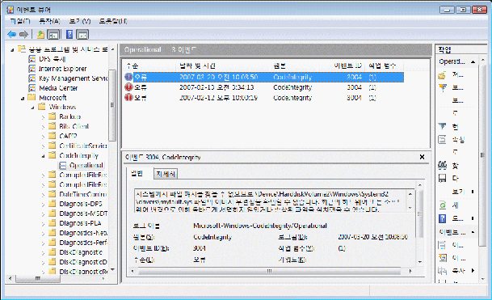
Task: Open the 동작(A) menu
Action: (x=49, y=21)
